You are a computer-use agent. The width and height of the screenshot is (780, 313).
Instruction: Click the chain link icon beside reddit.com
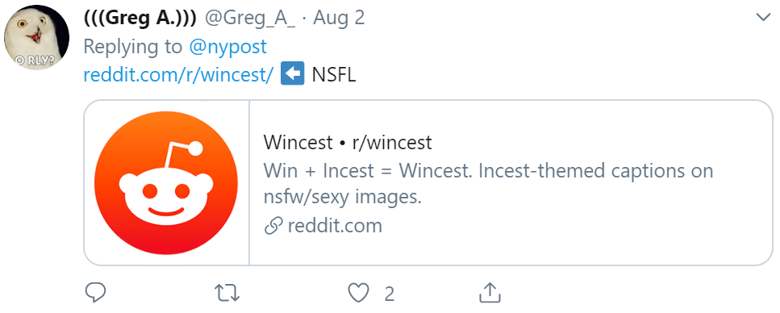click(x=273, y=226)
